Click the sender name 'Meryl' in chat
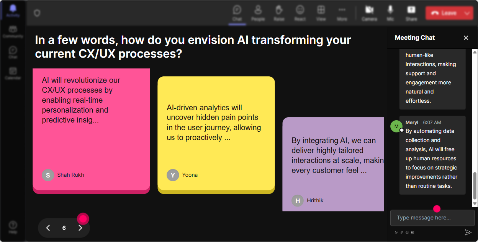This screenshot has height=242, width=478. click(412, 123)
